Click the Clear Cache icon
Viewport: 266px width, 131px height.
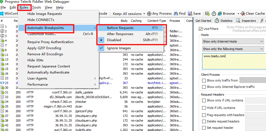tap(243, 14)
